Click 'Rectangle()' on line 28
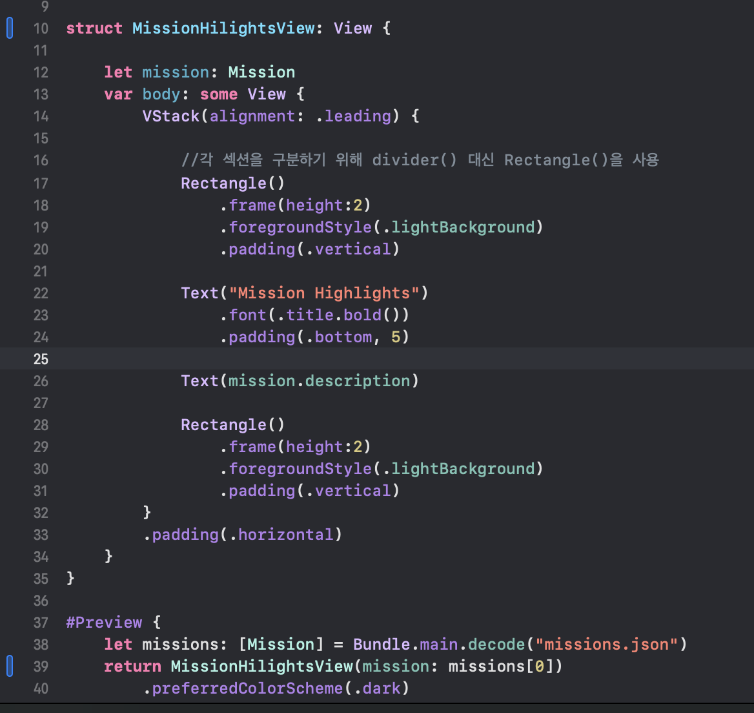 (x=233, y=425)
